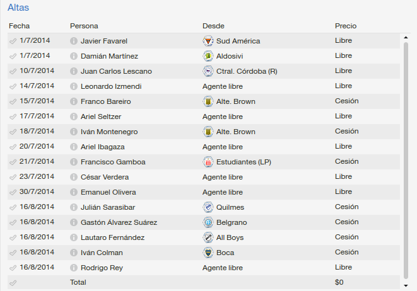Click Estudiantes (LP) club badge
Screen dimensions: 417x291
point(208,162)
